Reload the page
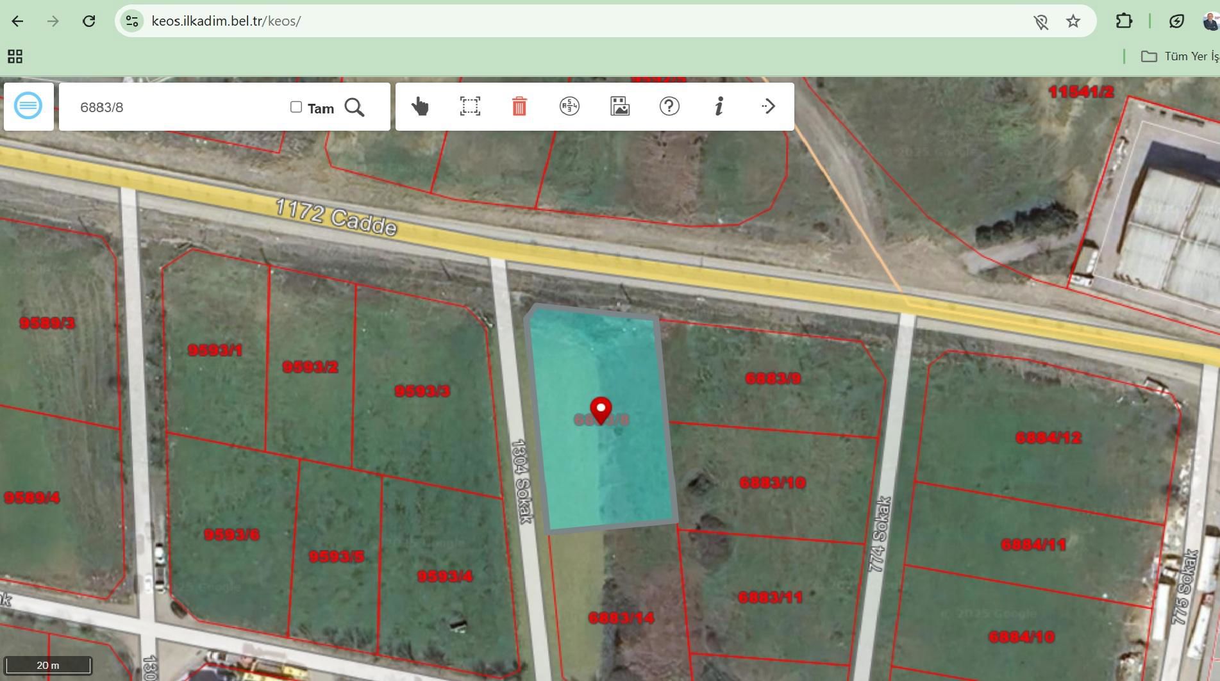The height and width of the screenshot is (681, 1220). point(88,21)
